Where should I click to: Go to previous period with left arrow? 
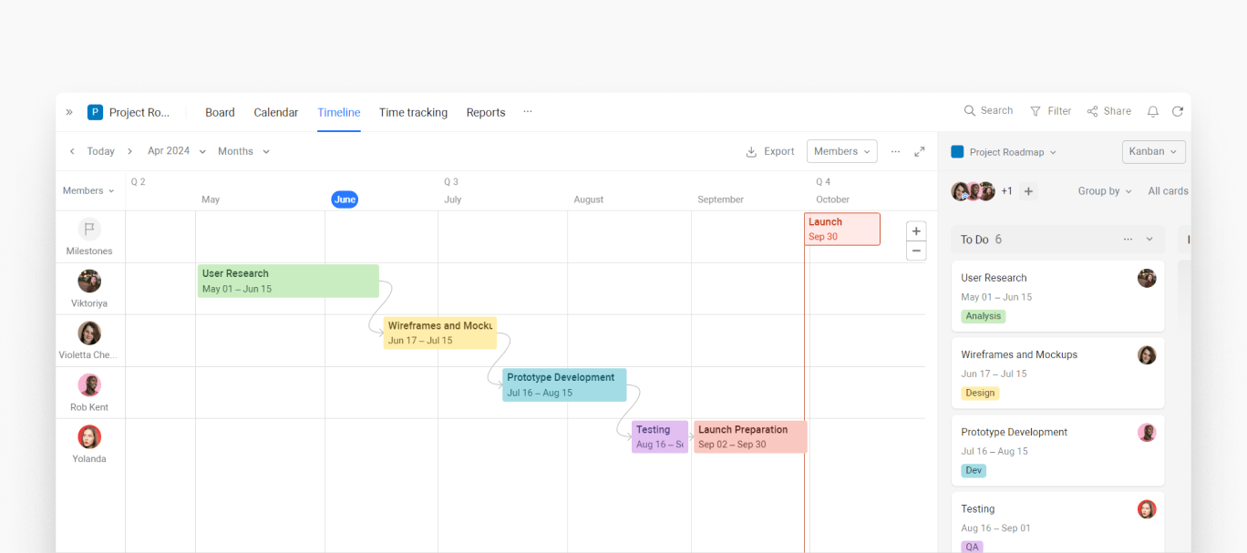(72, 151)
